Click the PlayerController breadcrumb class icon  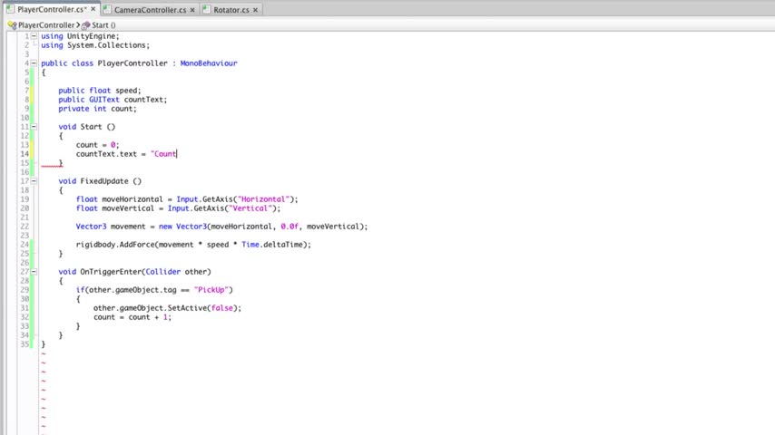[x=13, y=24]
